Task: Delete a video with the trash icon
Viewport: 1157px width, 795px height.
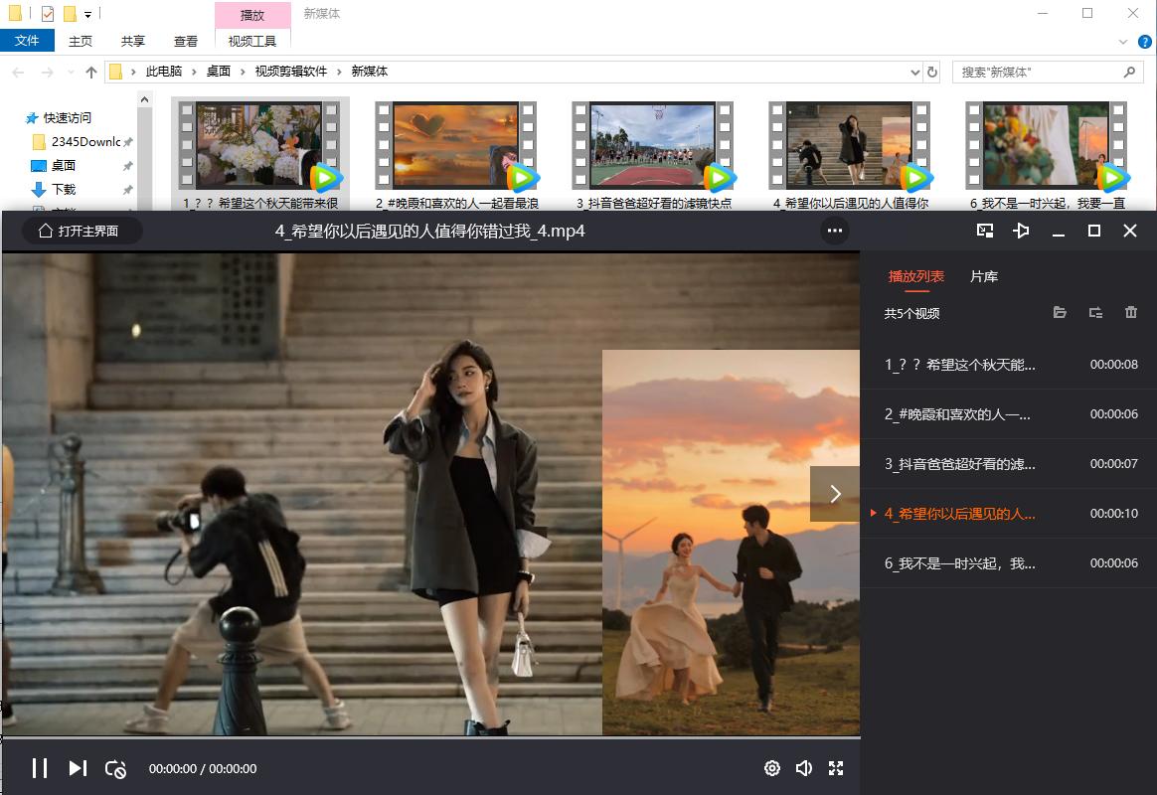Action: pyautogui.click(x=1130, y=312)
